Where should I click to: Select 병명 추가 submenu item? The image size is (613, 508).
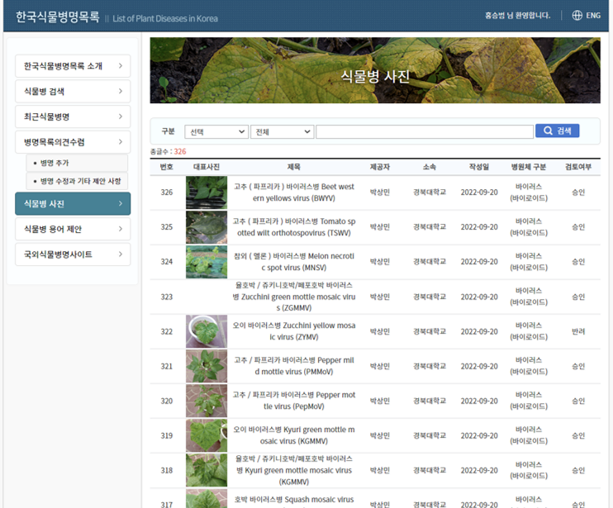pos(77,163)
